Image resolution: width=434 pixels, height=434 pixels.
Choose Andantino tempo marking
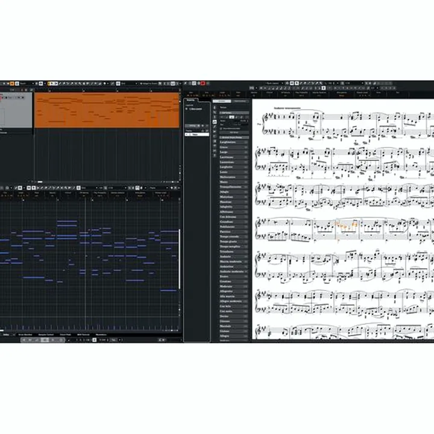[x=234, y=266]
